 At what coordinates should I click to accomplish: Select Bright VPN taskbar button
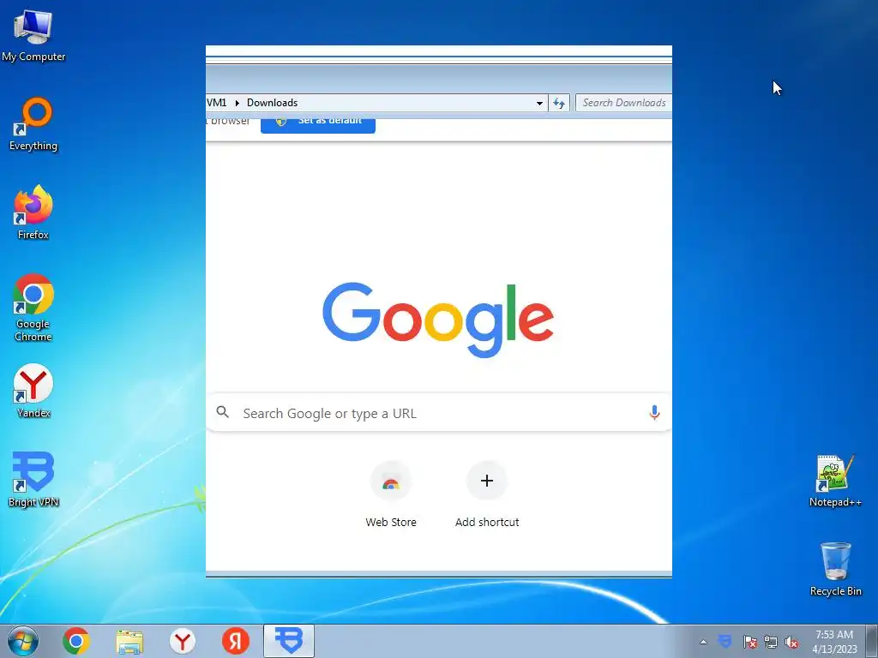tap(289, 641)
